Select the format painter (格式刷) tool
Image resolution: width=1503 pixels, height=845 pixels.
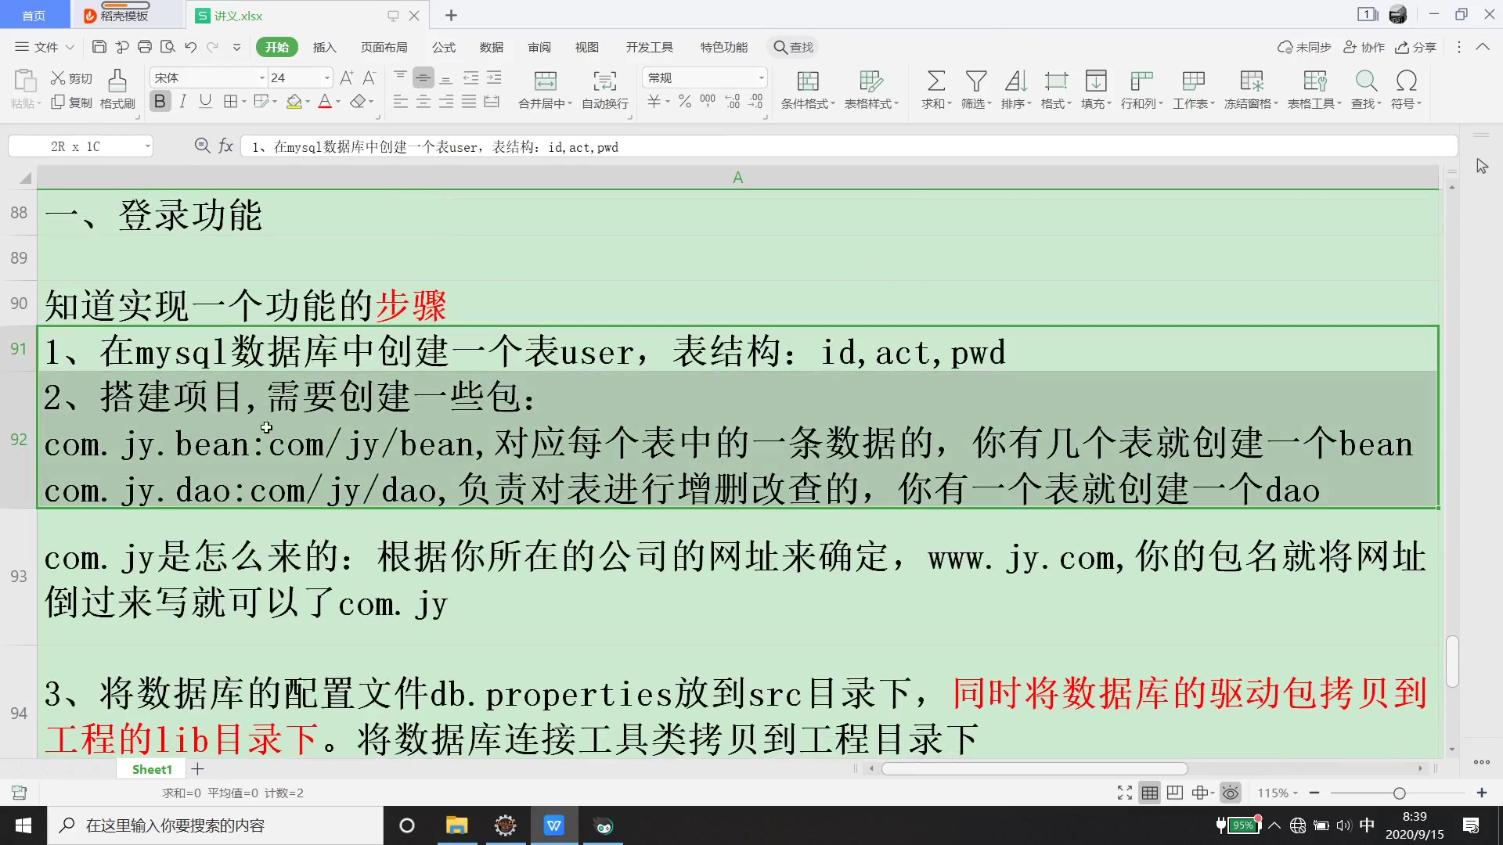pos(117,88)
